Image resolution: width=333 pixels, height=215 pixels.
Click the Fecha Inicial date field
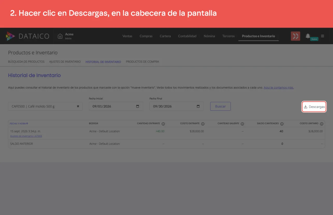[116, 106]
